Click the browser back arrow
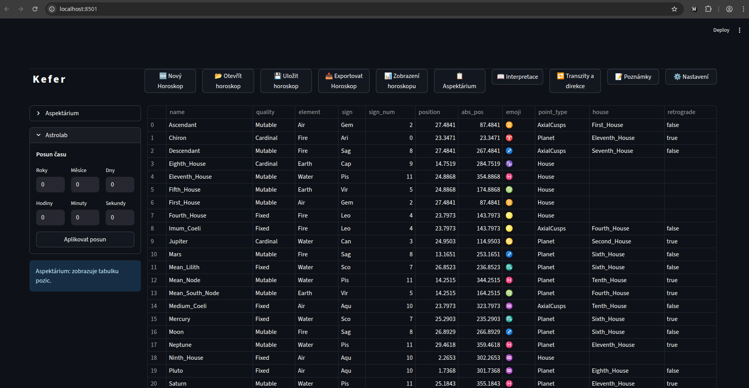The image size is (749, 388). tap(7, 9)
